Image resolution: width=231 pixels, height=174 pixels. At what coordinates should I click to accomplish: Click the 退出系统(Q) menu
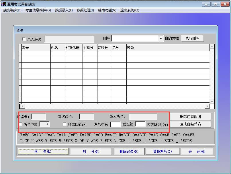[130, 10]
